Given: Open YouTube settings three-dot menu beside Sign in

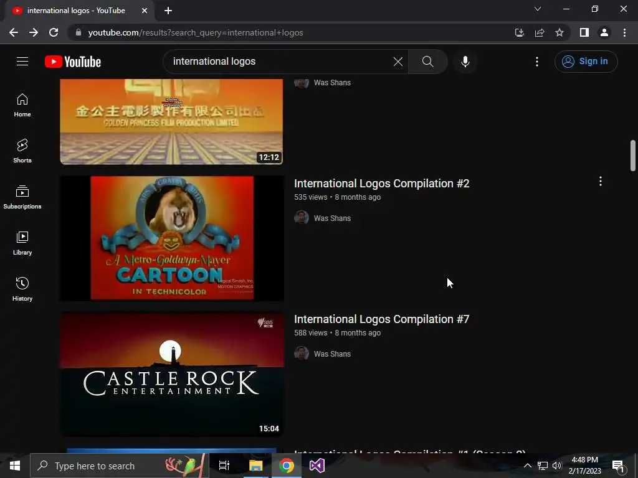Looking at the screenshot, I should pos(537,62).
